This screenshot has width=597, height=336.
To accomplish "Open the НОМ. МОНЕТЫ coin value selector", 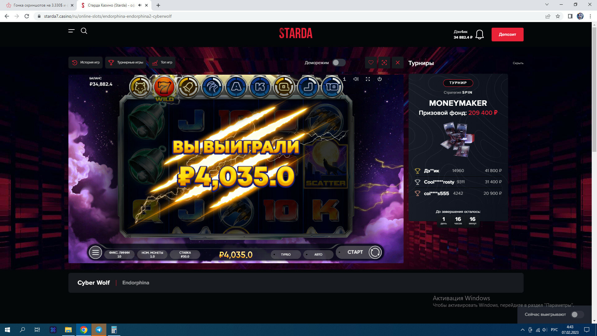I will (152, 254).
